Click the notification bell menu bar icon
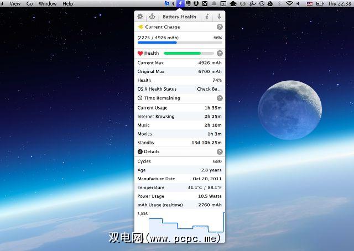This screenshot has width=354, height=251. pyautogui.click(x=214, y=3)
